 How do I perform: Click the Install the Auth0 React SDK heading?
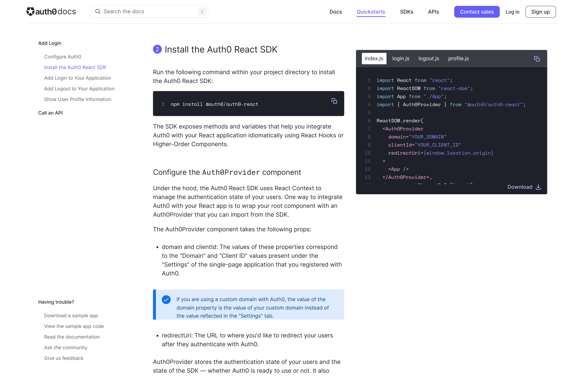tap(221, 50)
